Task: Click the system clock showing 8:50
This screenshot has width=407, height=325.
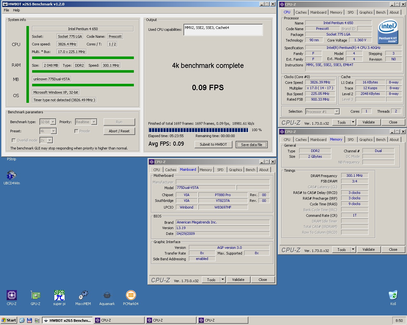Action: pyautogui.click(x=399, y=321)
